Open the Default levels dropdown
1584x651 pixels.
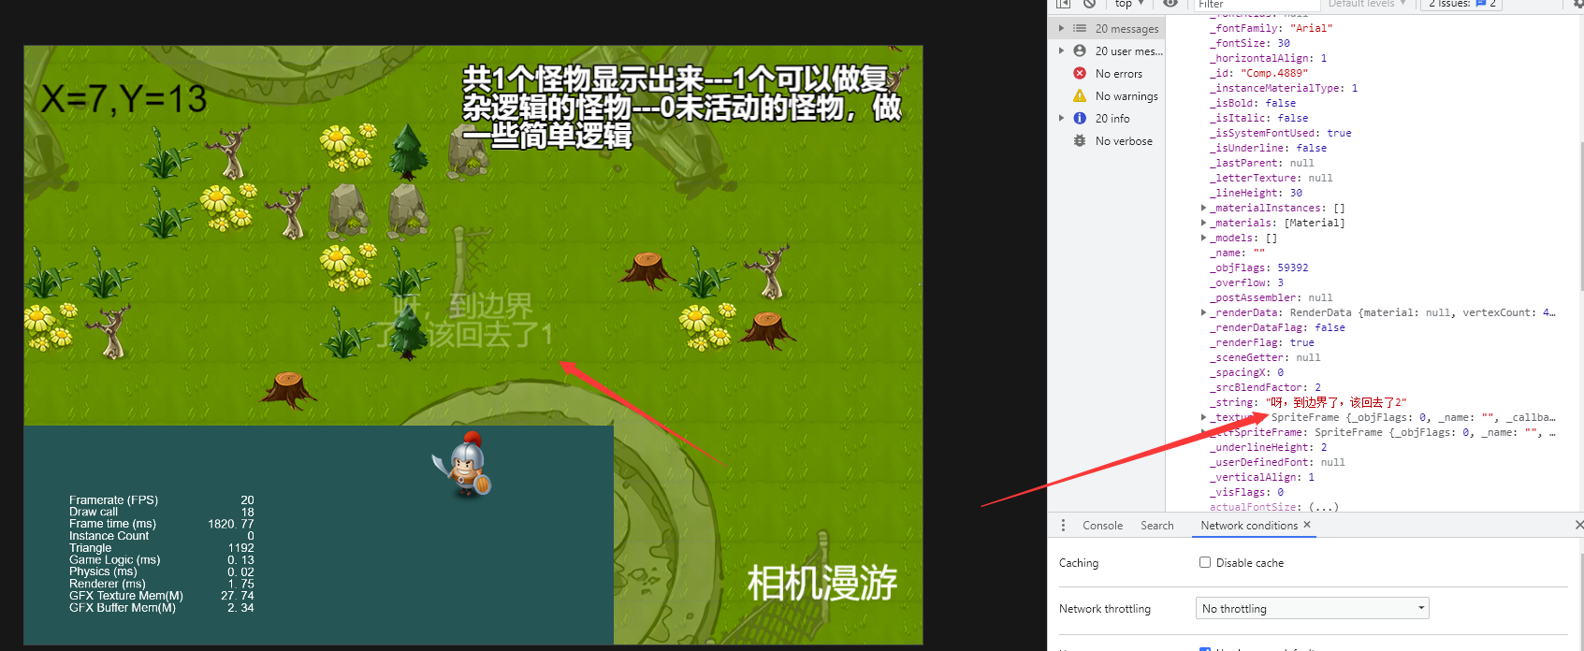[x=1367, y=4]
